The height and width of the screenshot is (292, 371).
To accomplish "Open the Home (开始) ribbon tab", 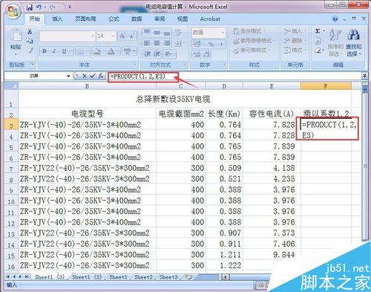I will (35, 19).
